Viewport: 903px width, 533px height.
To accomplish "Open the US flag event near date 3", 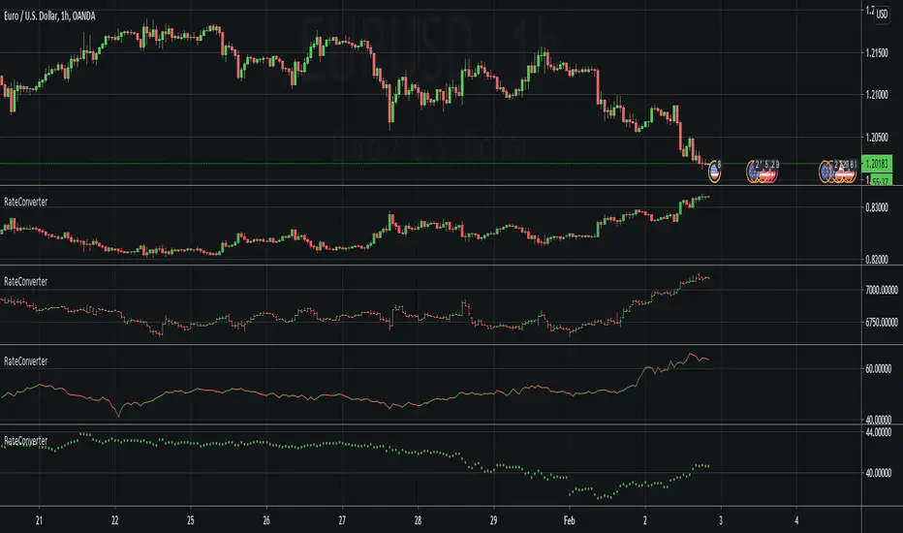I will click(x=767, y=173).
